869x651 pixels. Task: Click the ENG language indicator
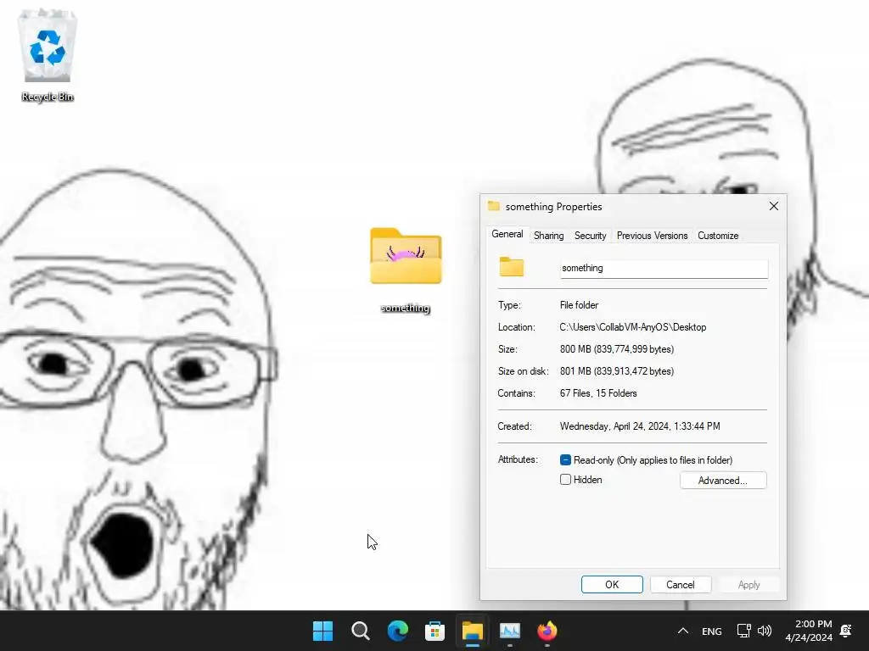coord(712,631)
